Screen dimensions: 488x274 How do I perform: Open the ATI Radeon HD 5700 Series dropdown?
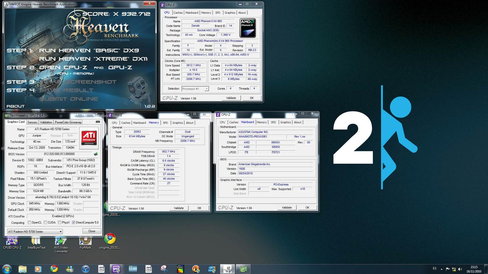35,232
